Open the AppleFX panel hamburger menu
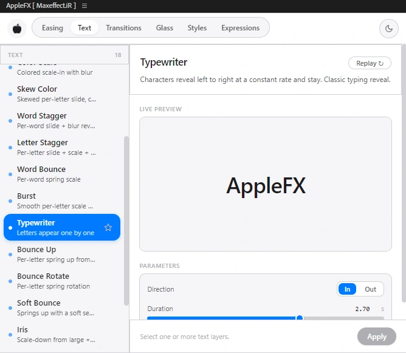 [84, 5]
